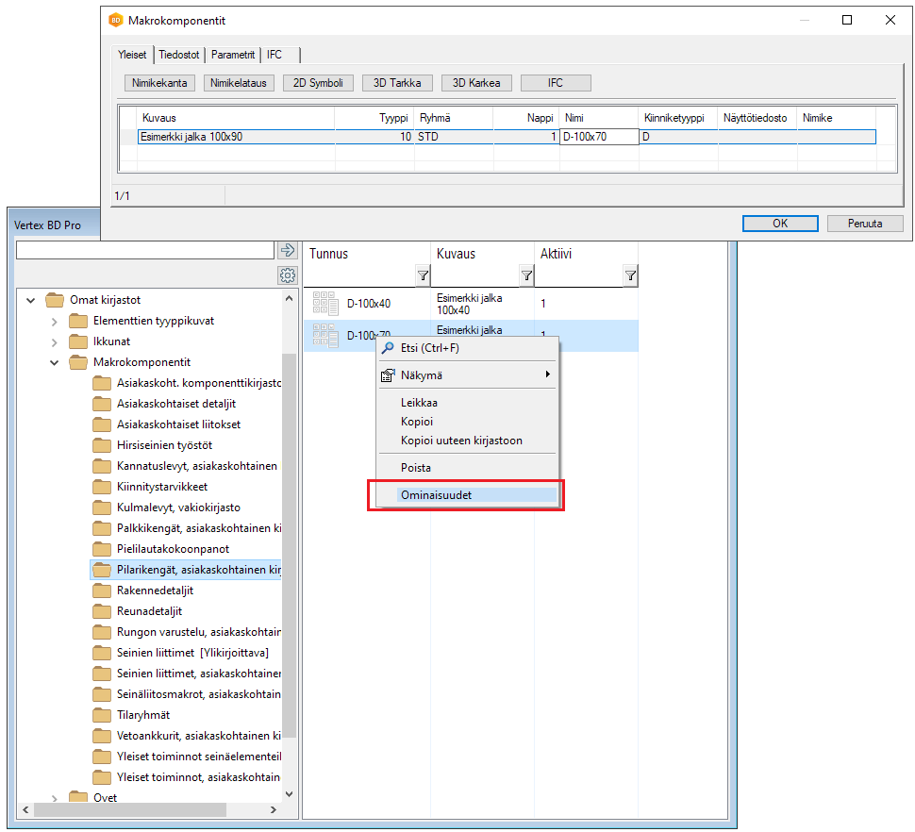Collapse the Makrokomponentit tree node

[x=55, y=362]
